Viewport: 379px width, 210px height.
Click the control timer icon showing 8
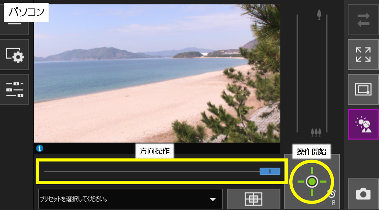click(x=332, y=194)
